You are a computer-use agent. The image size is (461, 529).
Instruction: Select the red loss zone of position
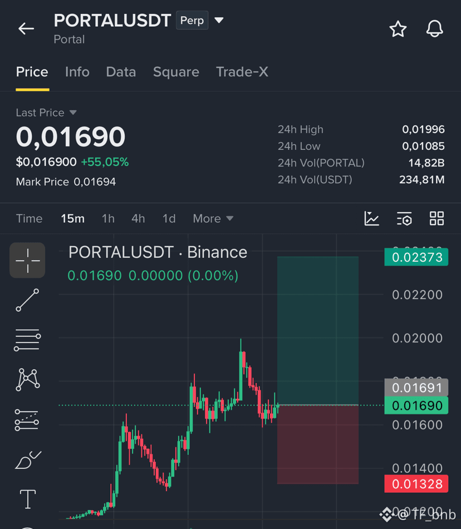point(318,445)
